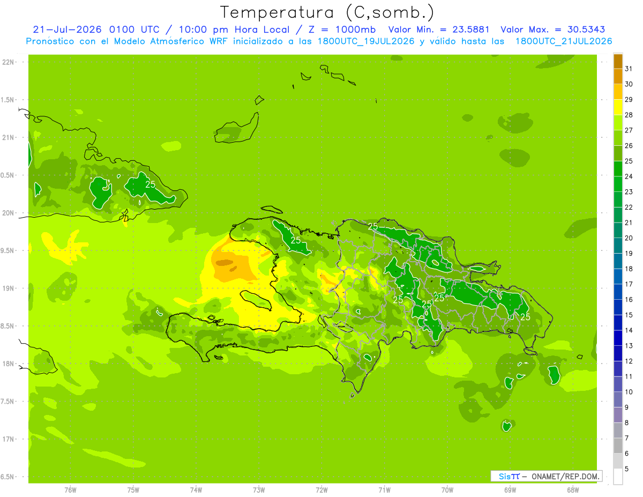Viewport: 643px width, 497px height.
Task: Pick the yellow swatch between 28 and 29
Action: (x=618, y=107)
